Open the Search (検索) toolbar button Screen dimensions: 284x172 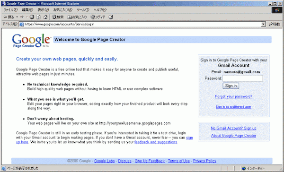click(x=58, y=17)
